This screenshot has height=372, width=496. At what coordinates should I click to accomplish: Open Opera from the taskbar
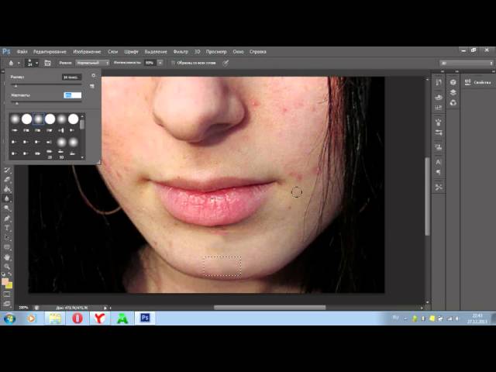click(77, 319)
